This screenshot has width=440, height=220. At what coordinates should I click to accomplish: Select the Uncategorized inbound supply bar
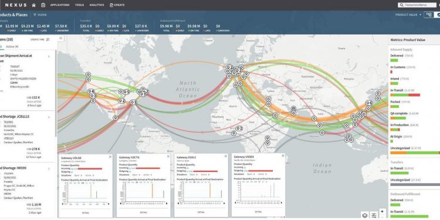(415, 153)
